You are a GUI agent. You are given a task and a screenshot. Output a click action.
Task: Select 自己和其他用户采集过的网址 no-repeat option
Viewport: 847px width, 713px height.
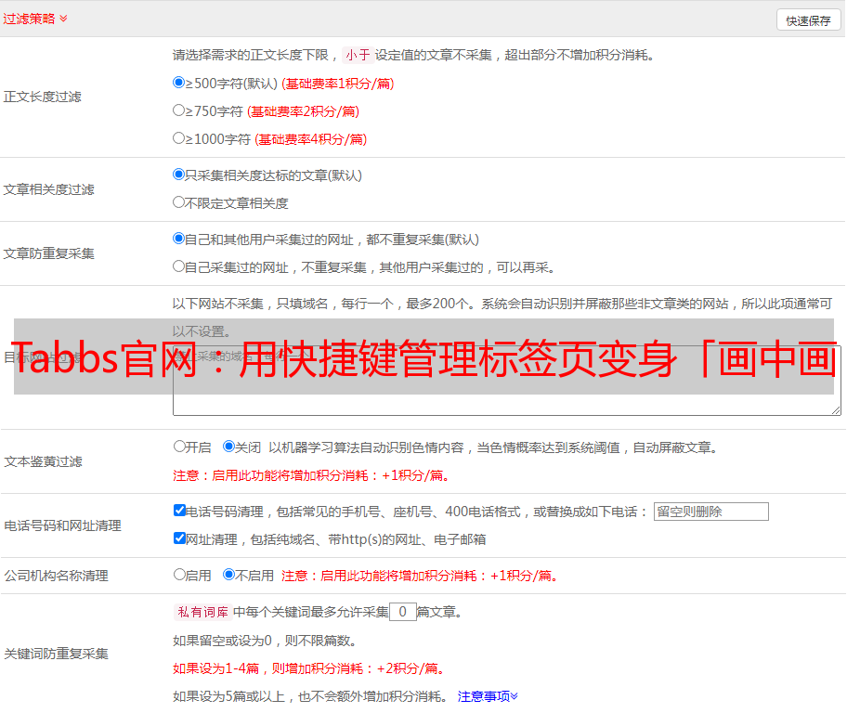click(179, 239)
